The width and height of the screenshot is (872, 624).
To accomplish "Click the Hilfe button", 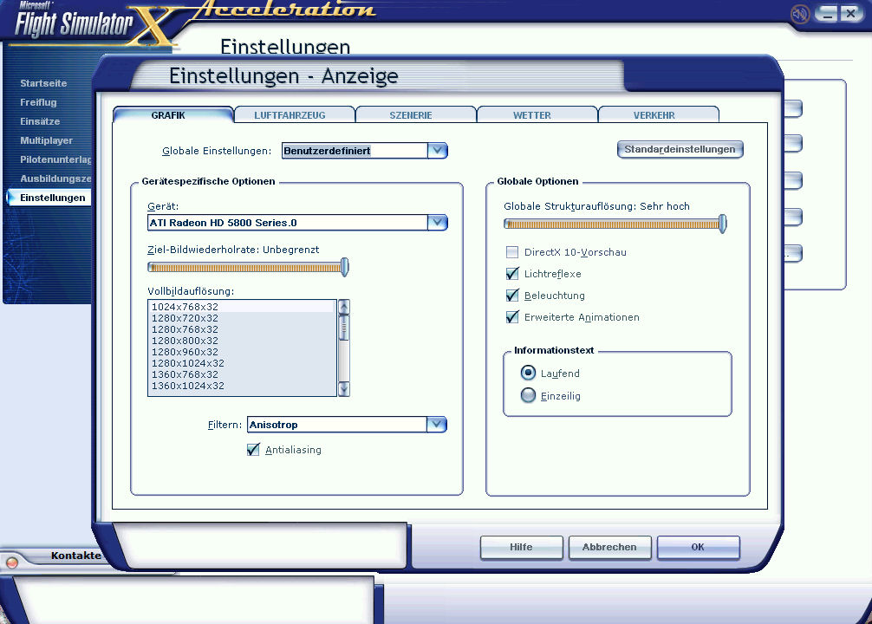I will pyautogui.click(x=521, y=547).
